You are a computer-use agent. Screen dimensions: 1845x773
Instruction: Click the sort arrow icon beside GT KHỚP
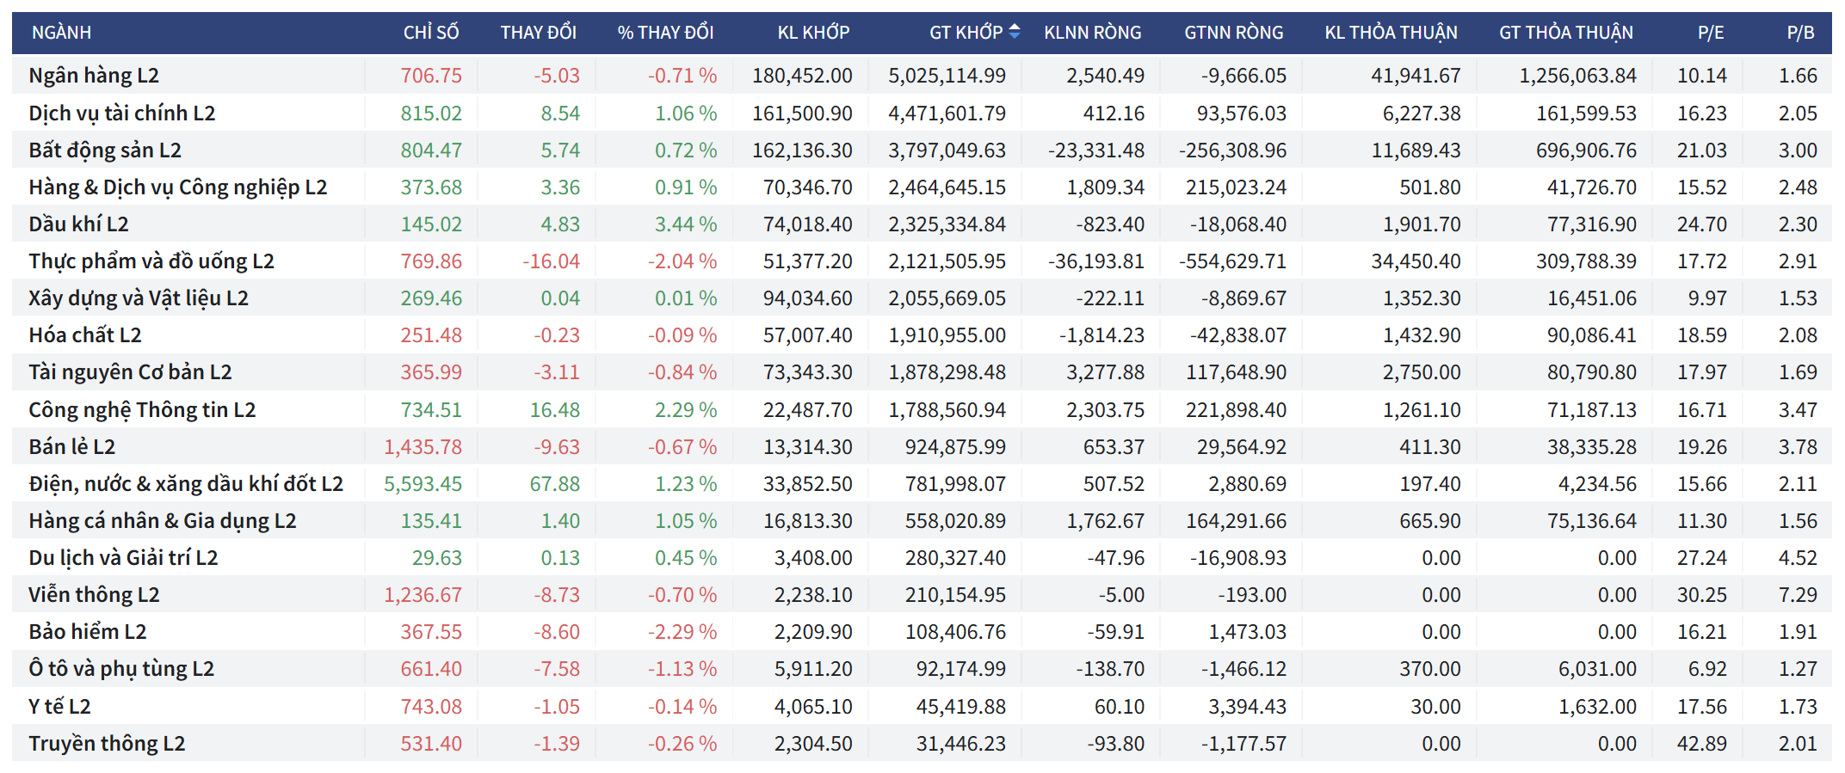(x=1015, y=32)
